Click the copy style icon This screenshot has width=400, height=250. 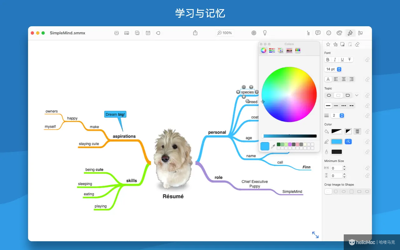342,44
